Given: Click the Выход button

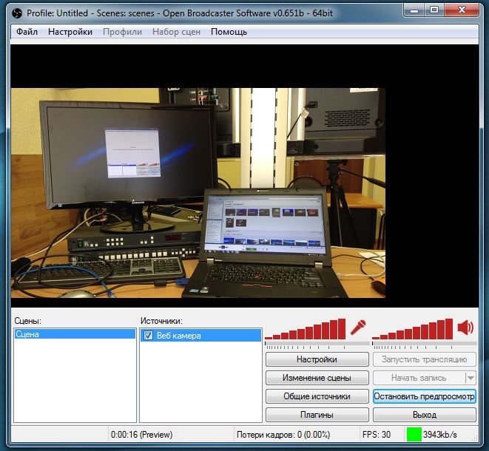Looking at the screenshot, I should tap(424, 415).
